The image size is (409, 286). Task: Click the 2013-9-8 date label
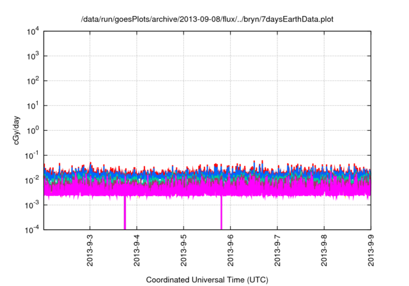click(324, 250)
